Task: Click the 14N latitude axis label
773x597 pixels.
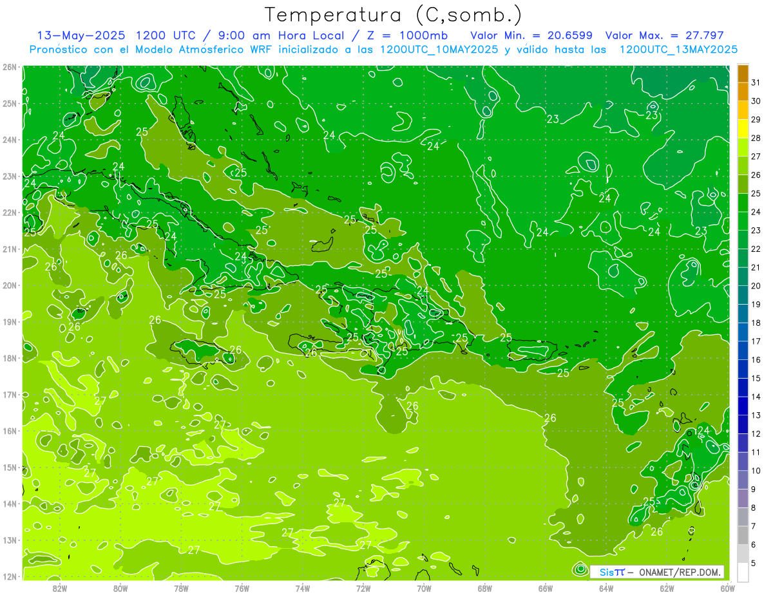Action: pos(9,504)
